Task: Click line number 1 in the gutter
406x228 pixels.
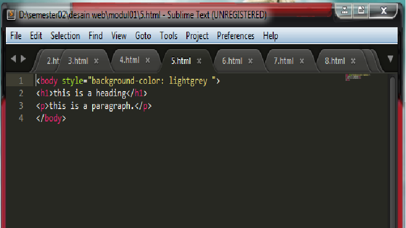Action: pyautogui.click(x=21, y=81)
